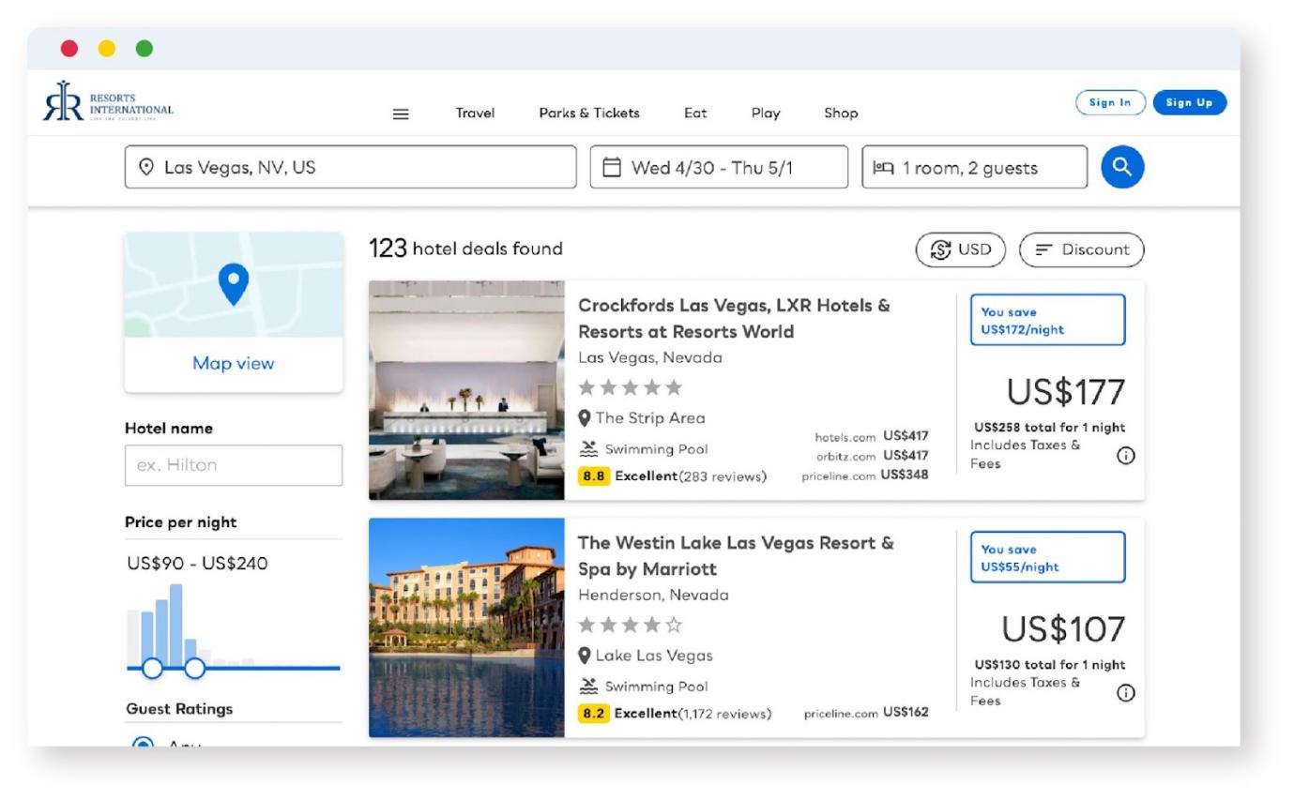Click the lower price slider handle
The width and height of the screenshot is (1294, 800).
tap(152, 669)
